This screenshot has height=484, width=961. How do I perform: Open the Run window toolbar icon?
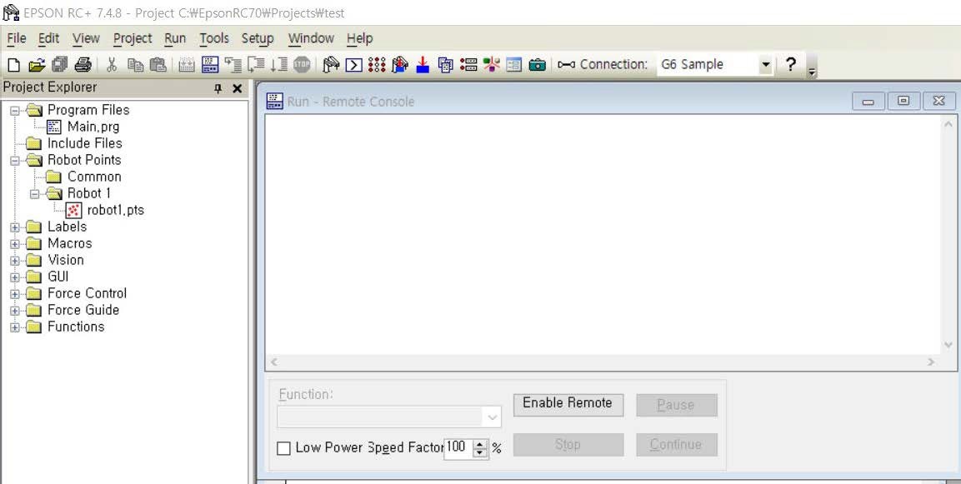[x=209, y=64]
